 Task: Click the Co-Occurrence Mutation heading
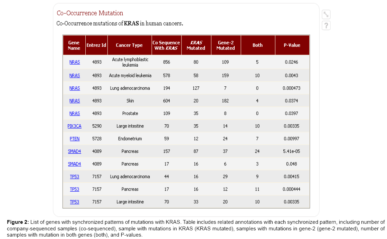90,13
